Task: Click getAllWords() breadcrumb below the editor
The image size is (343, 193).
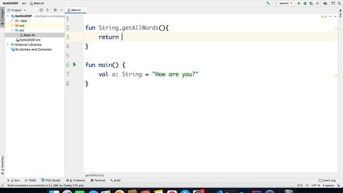Action: pos(94,175)
